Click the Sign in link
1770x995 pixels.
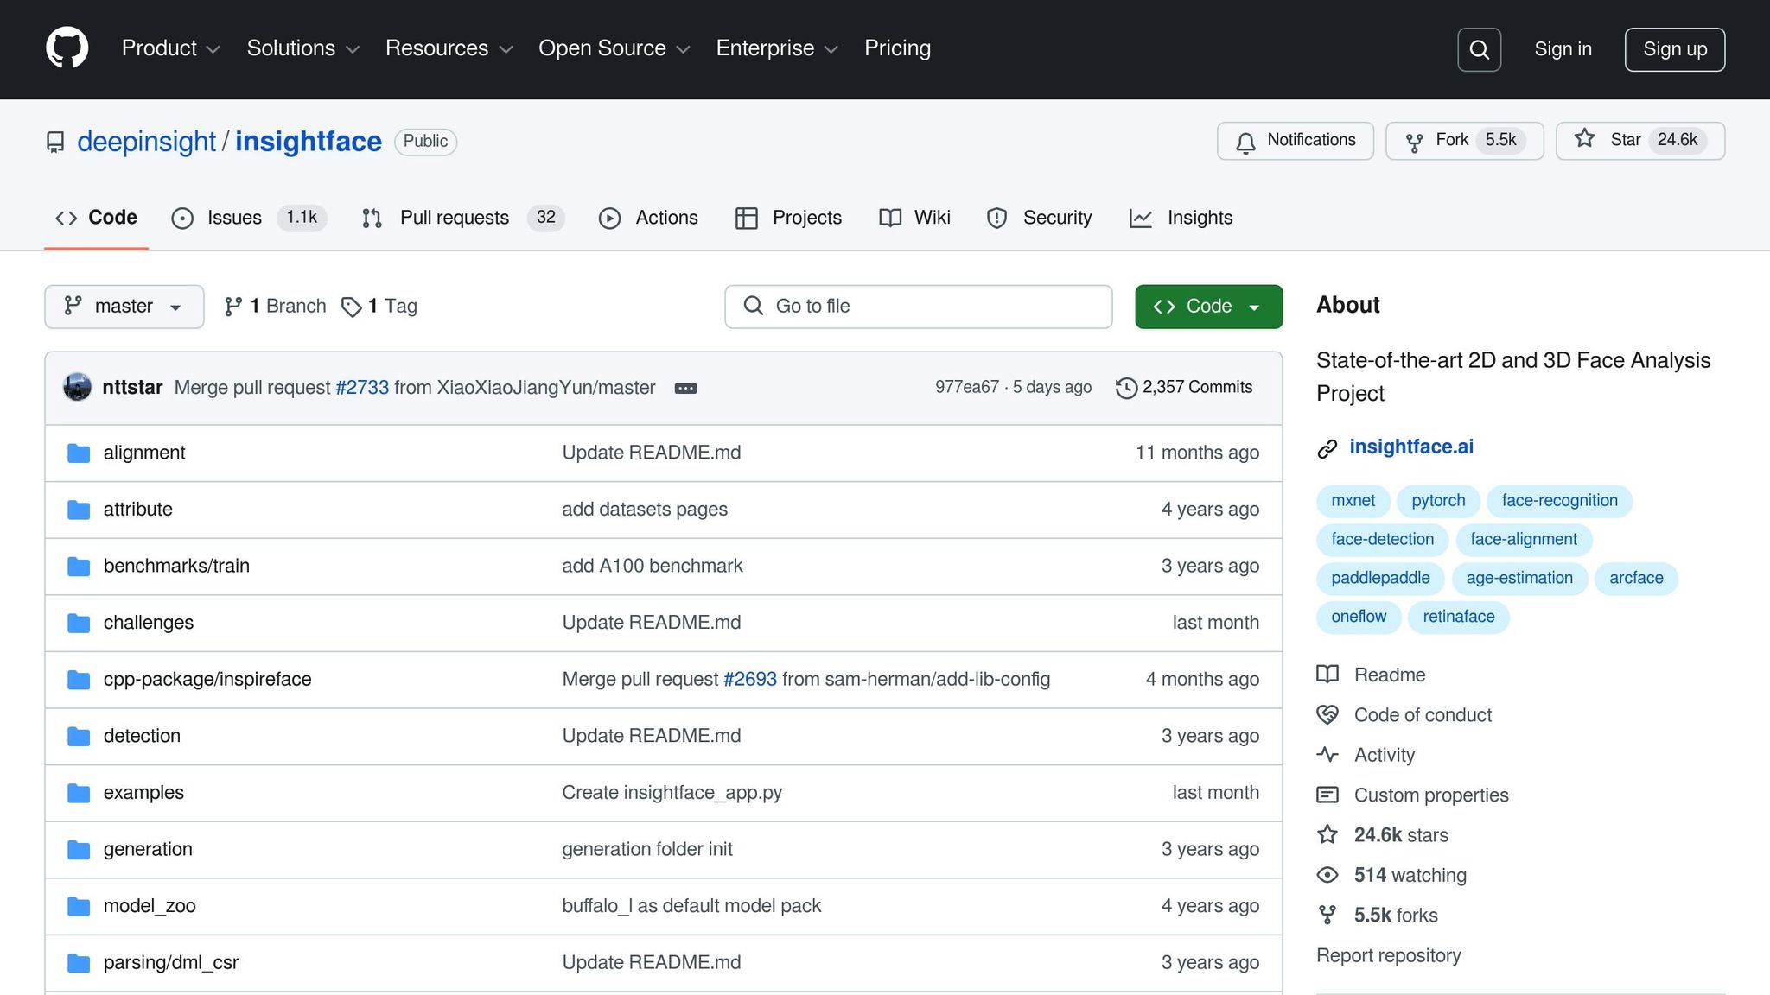click(x=1563, y=49)
